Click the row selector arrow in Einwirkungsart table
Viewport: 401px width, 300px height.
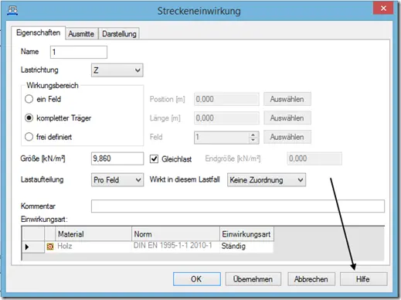coord(27,247)
